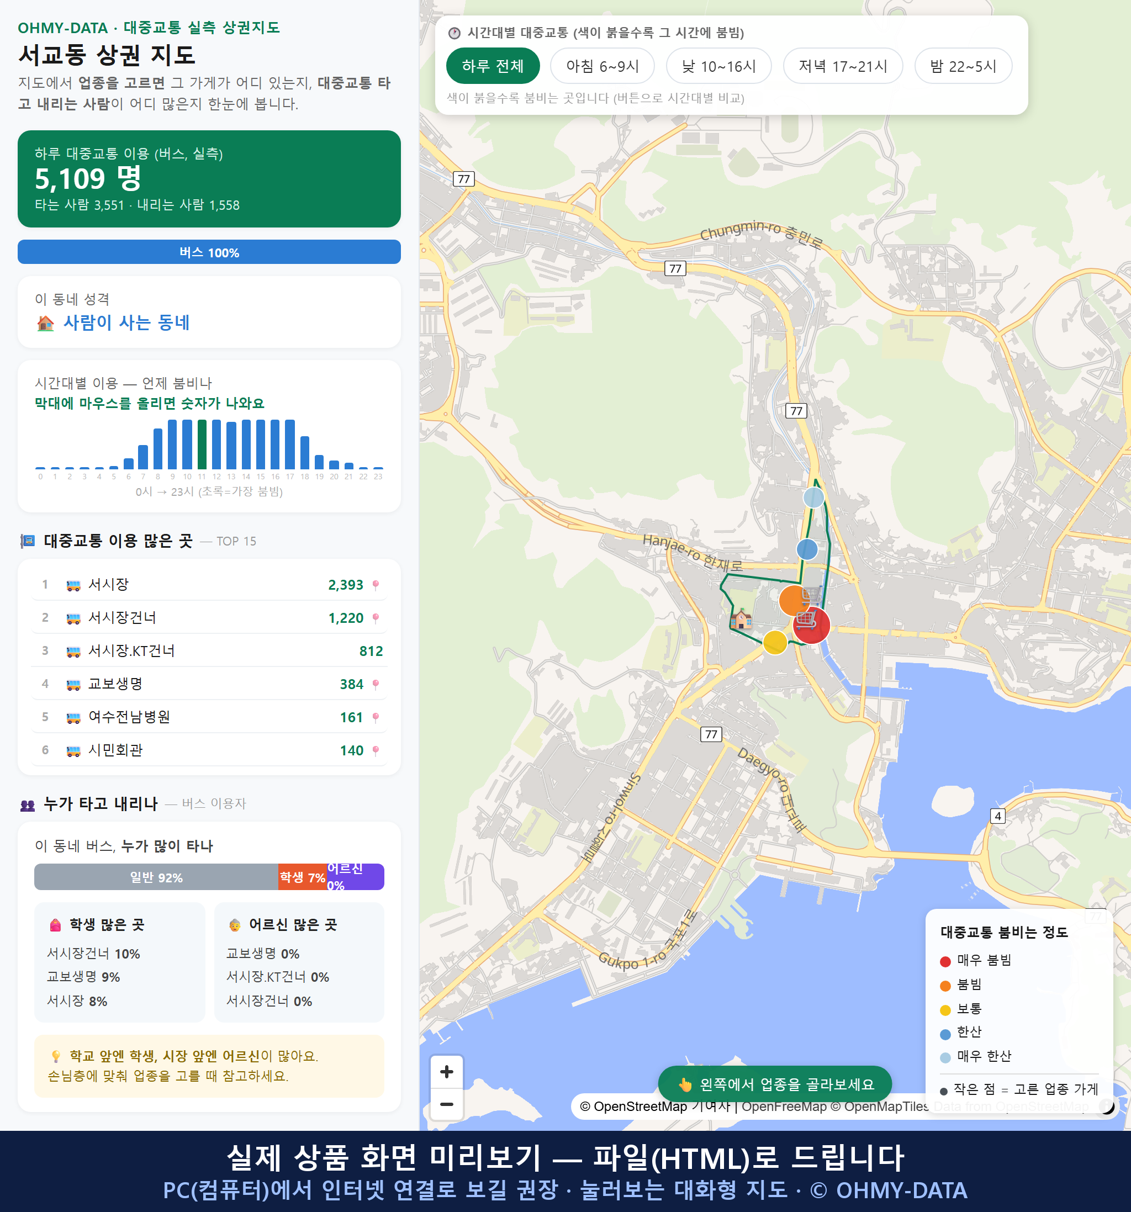Click the chart bar at hour 9
Viewport: 1131px width, 1212px height.
(172, 444)
